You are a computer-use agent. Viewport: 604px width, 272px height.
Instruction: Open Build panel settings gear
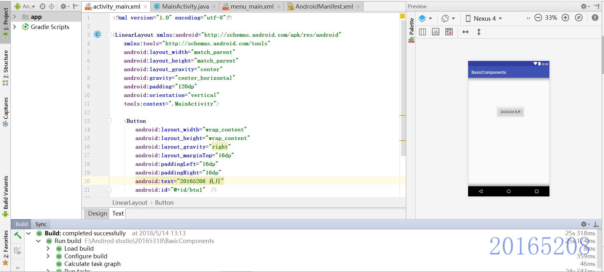[585, 224]
